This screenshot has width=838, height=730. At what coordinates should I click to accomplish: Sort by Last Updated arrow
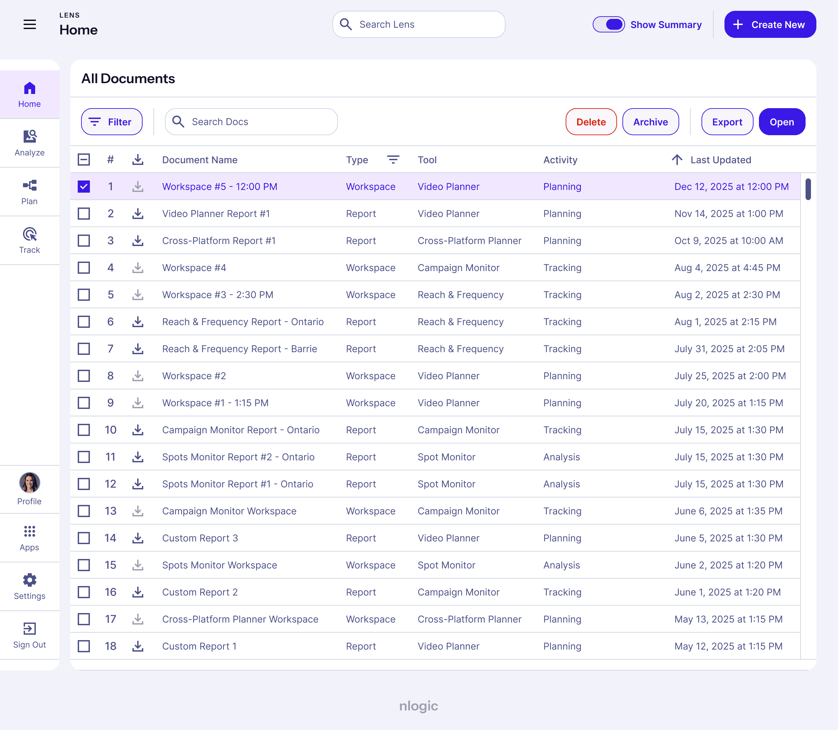pos(677,160)
